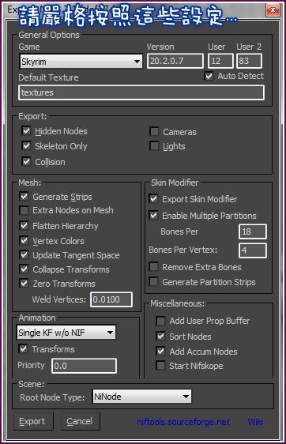Expand the Animation type Single KF w/o NIF dropdown
The height and width of the screenshot is (444, 286).
(66, 333)
